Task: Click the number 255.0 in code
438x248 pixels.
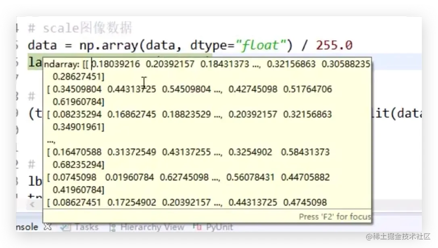Action: point(334,45)
